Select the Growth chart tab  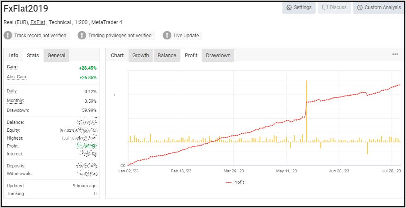[x=141, y=56]
